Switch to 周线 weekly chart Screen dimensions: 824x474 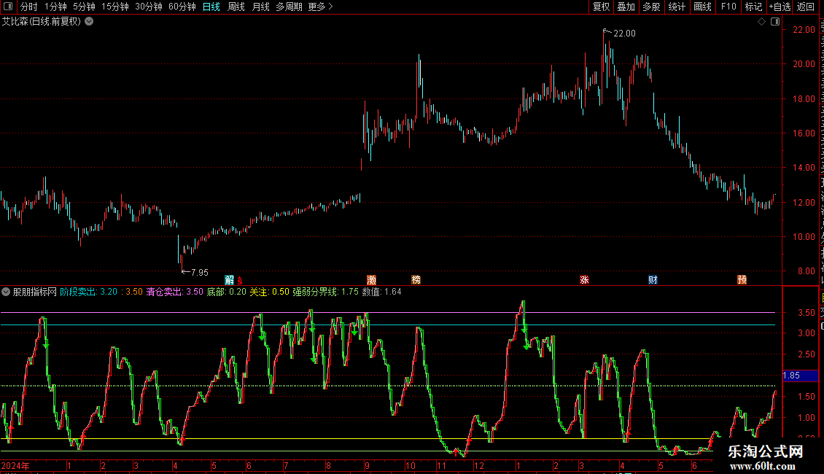tap(236, 7)
